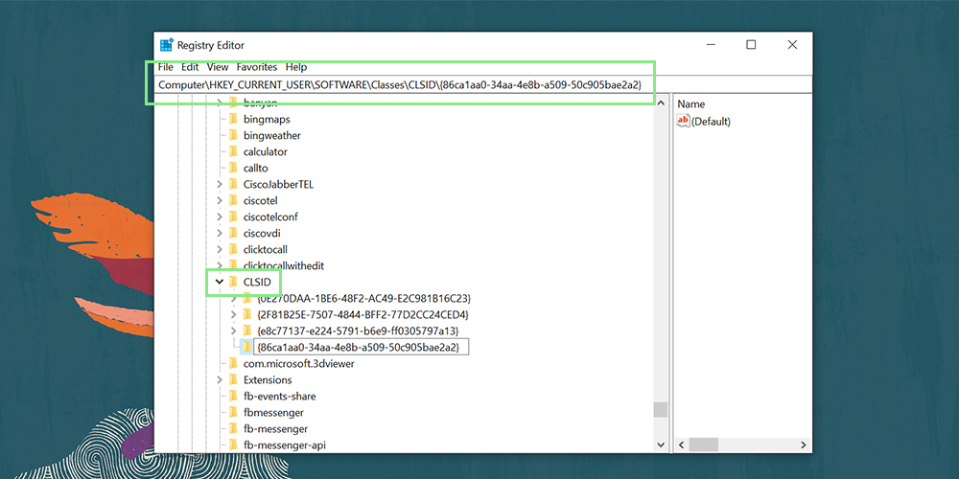Open the Favorites menu

point(257,67)
